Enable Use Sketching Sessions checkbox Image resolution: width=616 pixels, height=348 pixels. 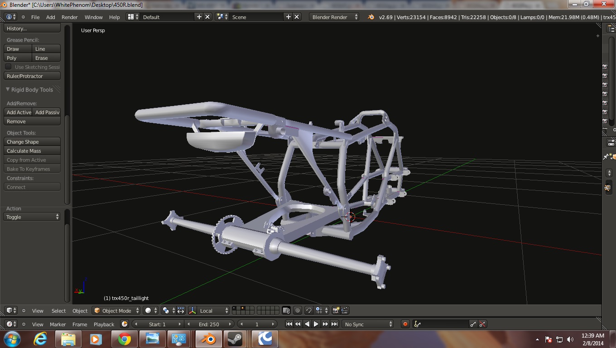point(8,67)
